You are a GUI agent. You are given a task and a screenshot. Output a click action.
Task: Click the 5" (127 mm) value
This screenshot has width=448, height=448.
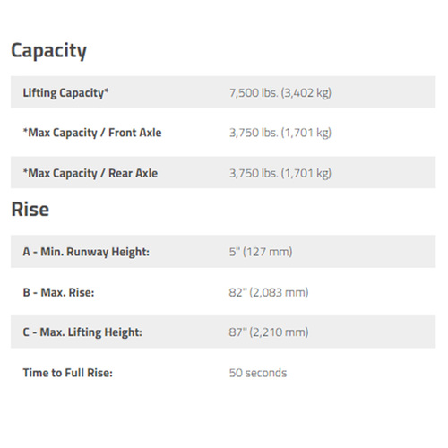[261, 252]
